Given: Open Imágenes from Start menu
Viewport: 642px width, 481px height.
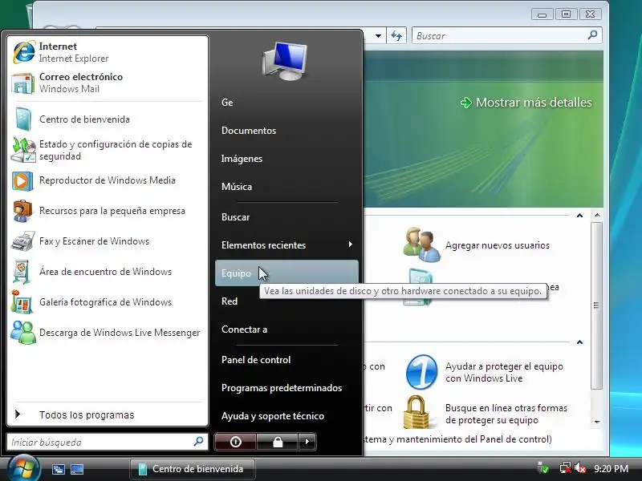Looking at the screenshot, I should 286,159.
